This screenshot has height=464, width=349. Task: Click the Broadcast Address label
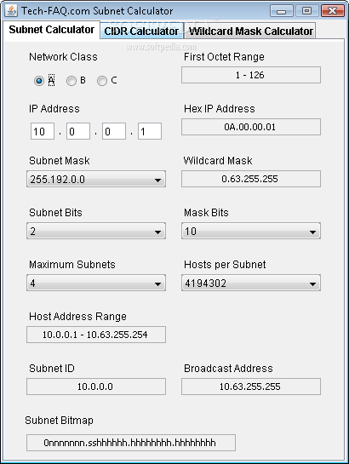pyautogui.click(x=228, y=369)
